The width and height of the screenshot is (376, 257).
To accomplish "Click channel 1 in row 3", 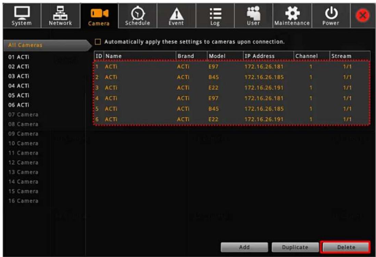I will point(311,88).
